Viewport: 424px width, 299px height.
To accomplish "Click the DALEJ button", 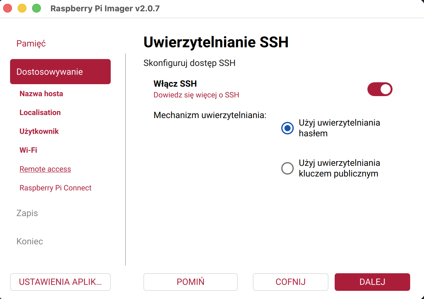I will [x=372, y=282].
